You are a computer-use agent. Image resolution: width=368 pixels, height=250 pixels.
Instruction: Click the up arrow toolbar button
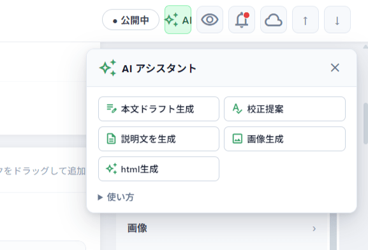[305, 20]
